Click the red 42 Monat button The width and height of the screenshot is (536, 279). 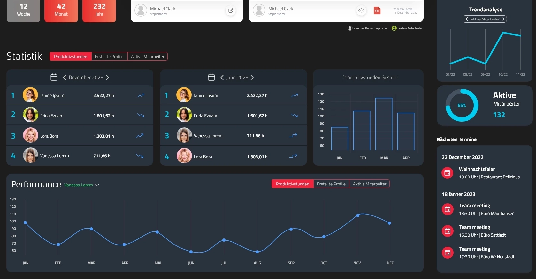click(x=61, y=11)
